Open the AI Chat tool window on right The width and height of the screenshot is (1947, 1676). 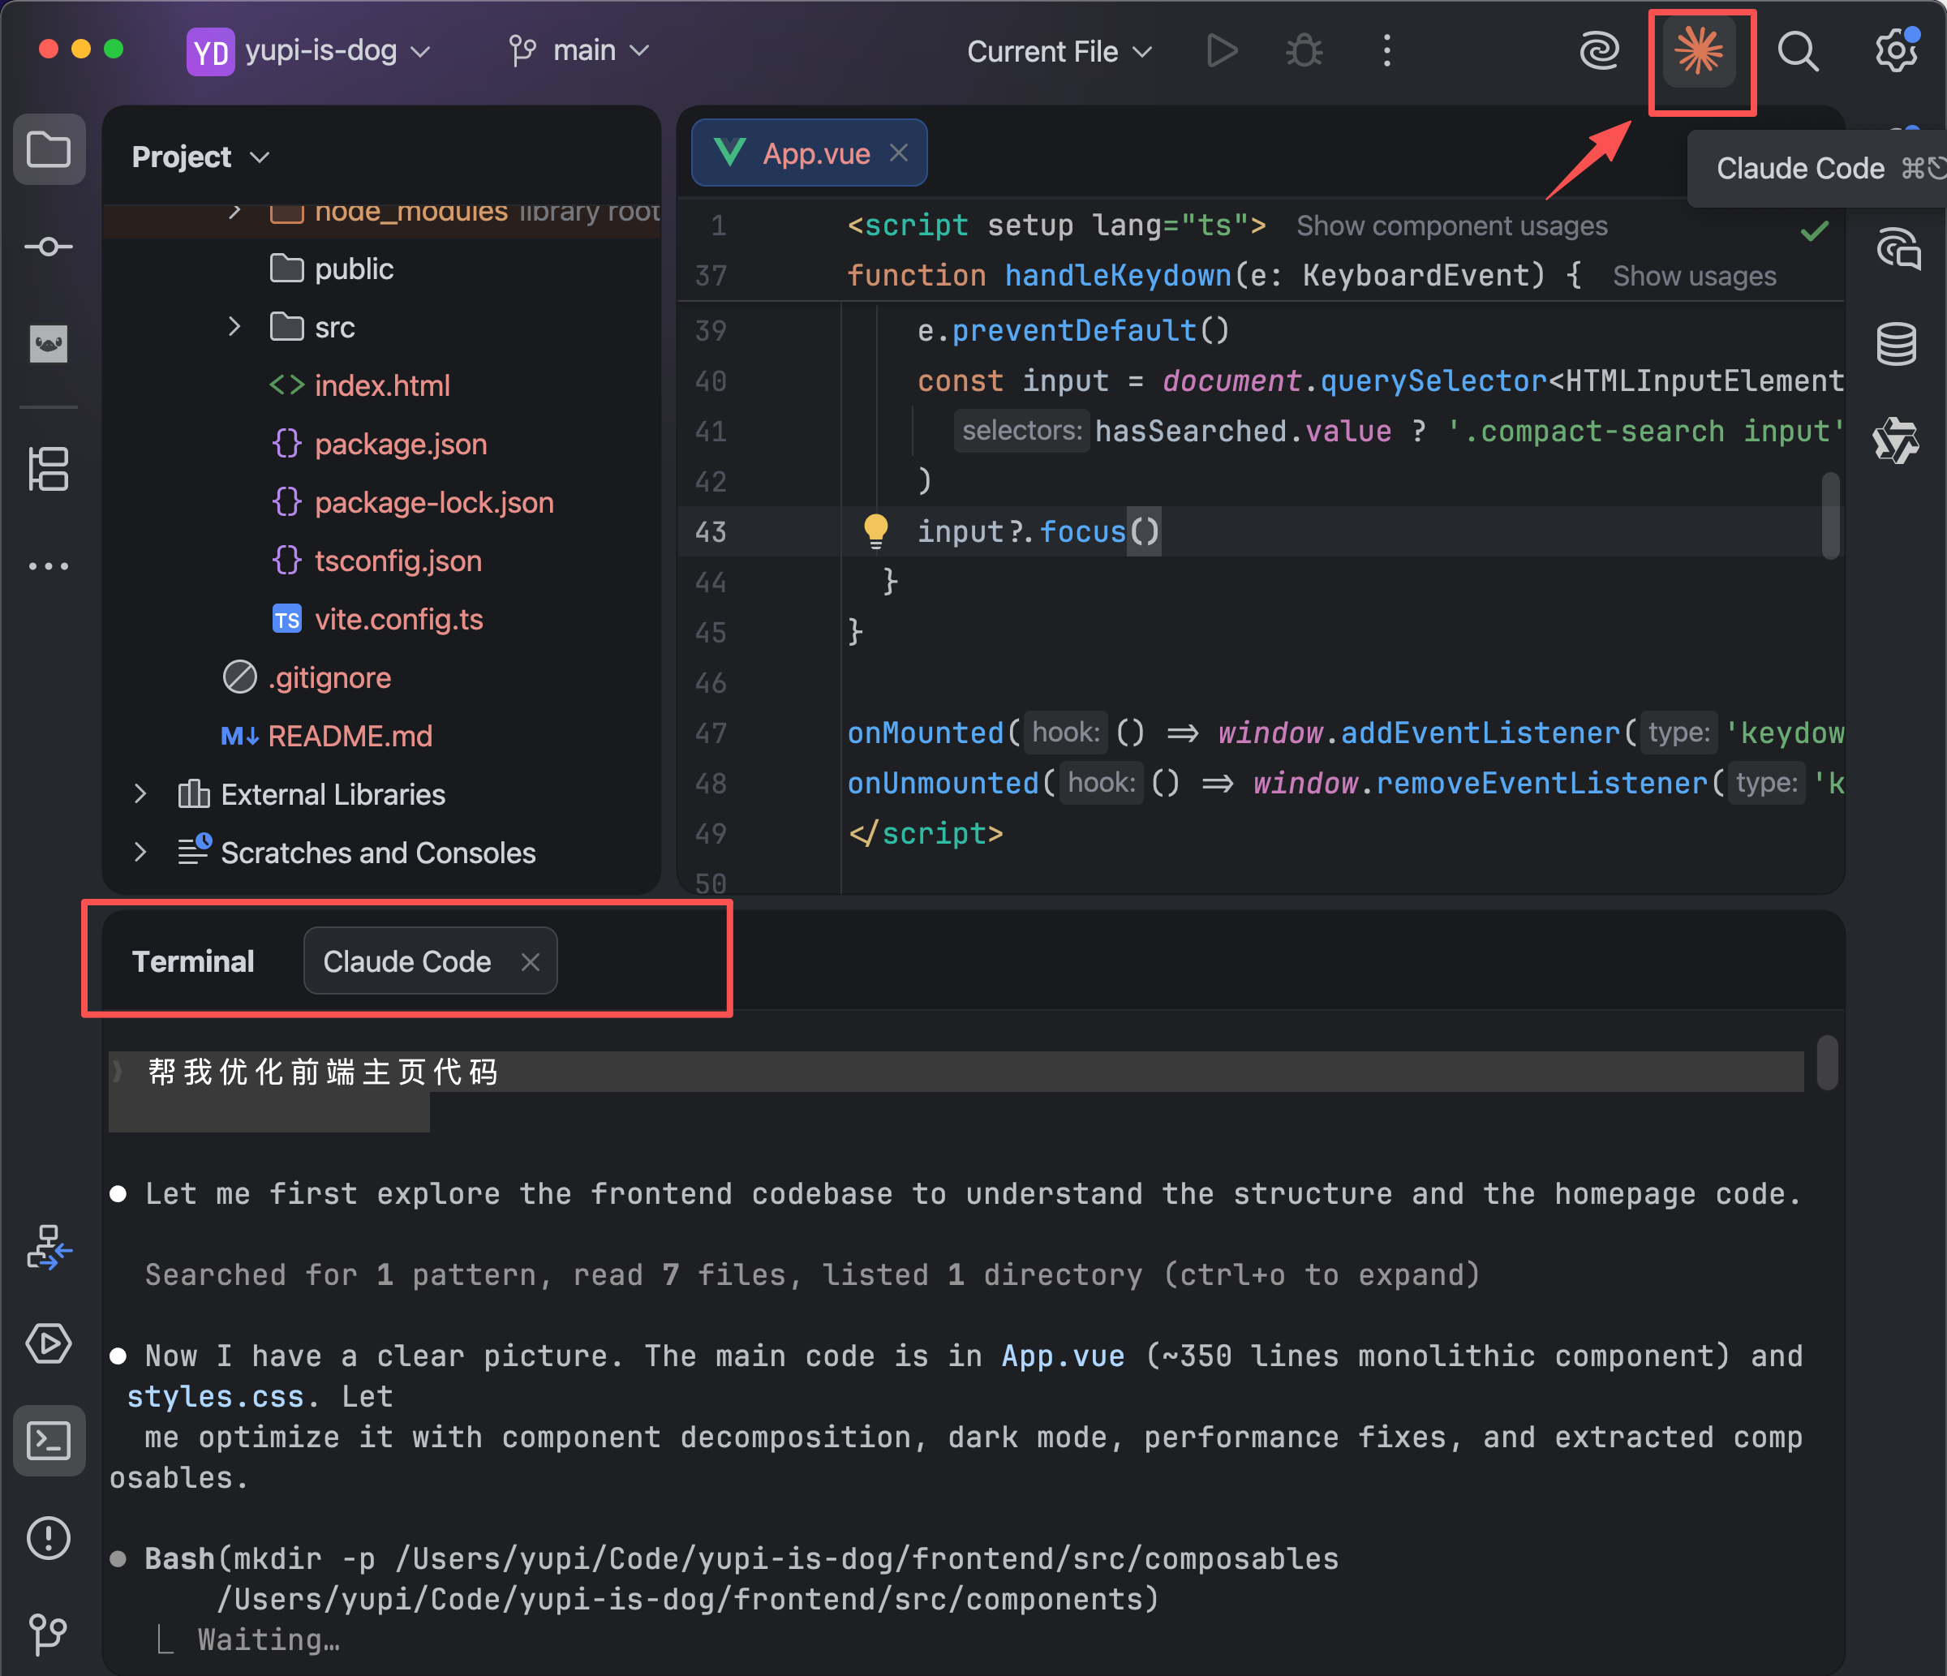[x=1898, y=249]
